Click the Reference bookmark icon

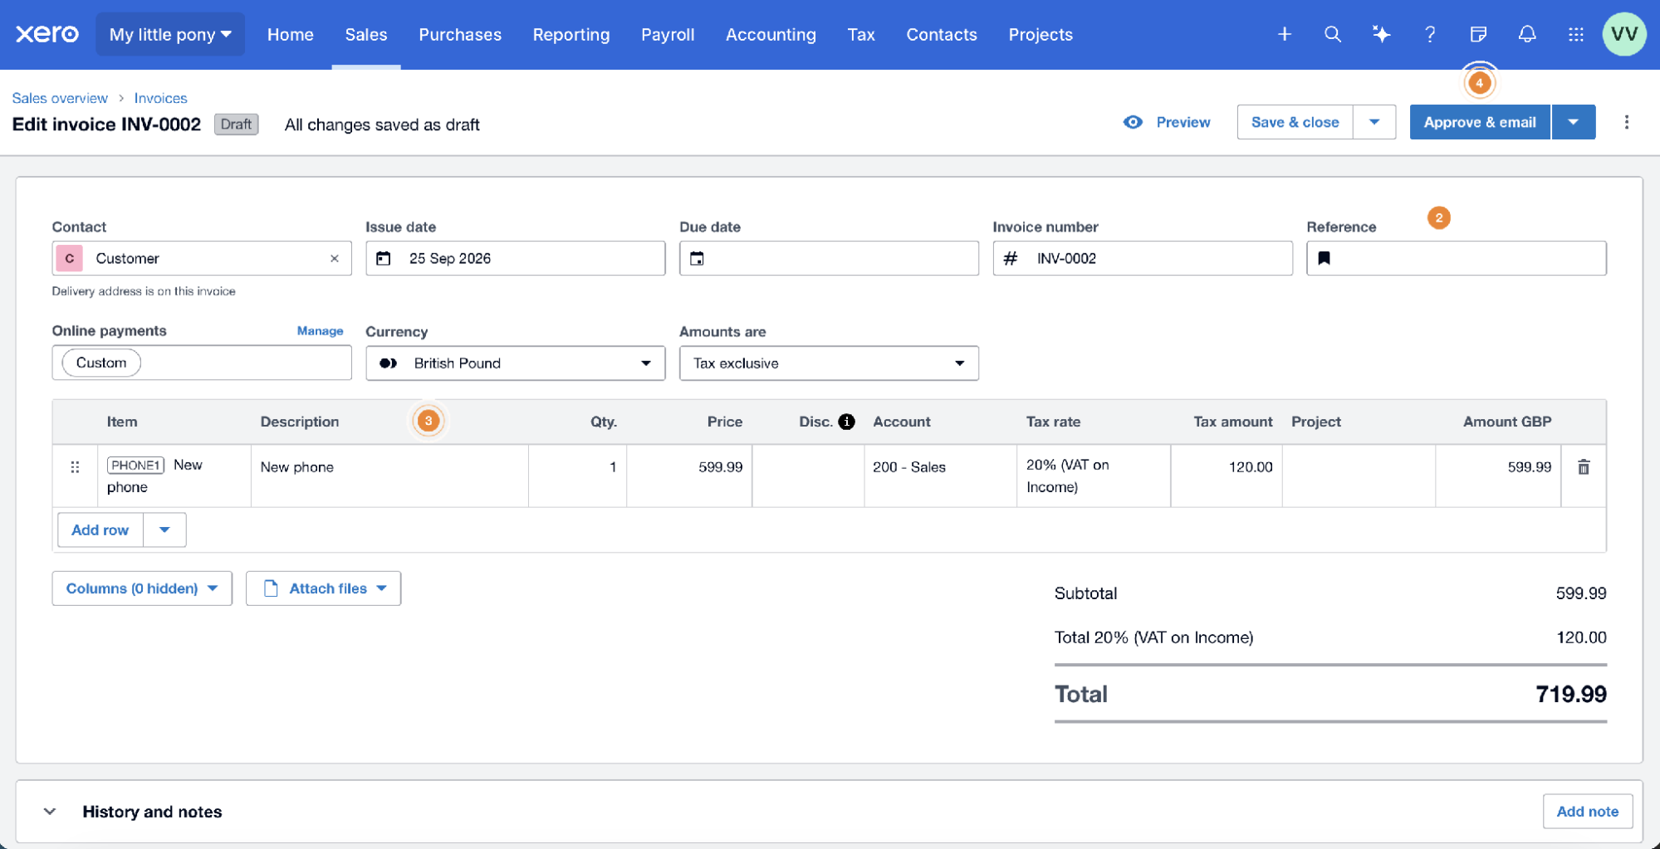[1324, 258]
